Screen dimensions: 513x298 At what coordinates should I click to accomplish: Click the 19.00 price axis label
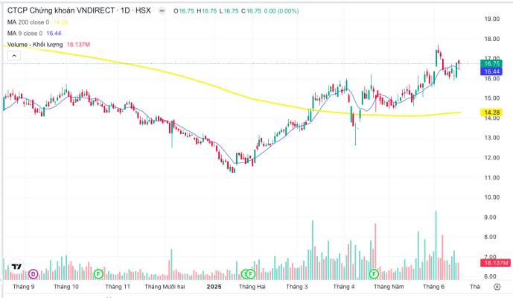tap(491, 19)
